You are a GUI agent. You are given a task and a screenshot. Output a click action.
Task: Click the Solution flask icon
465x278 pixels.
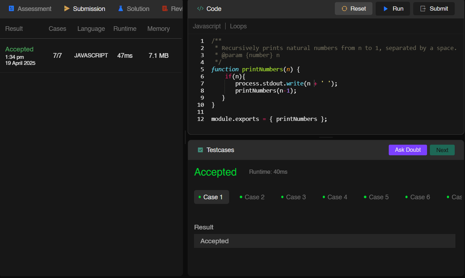[x=121, y=9]
